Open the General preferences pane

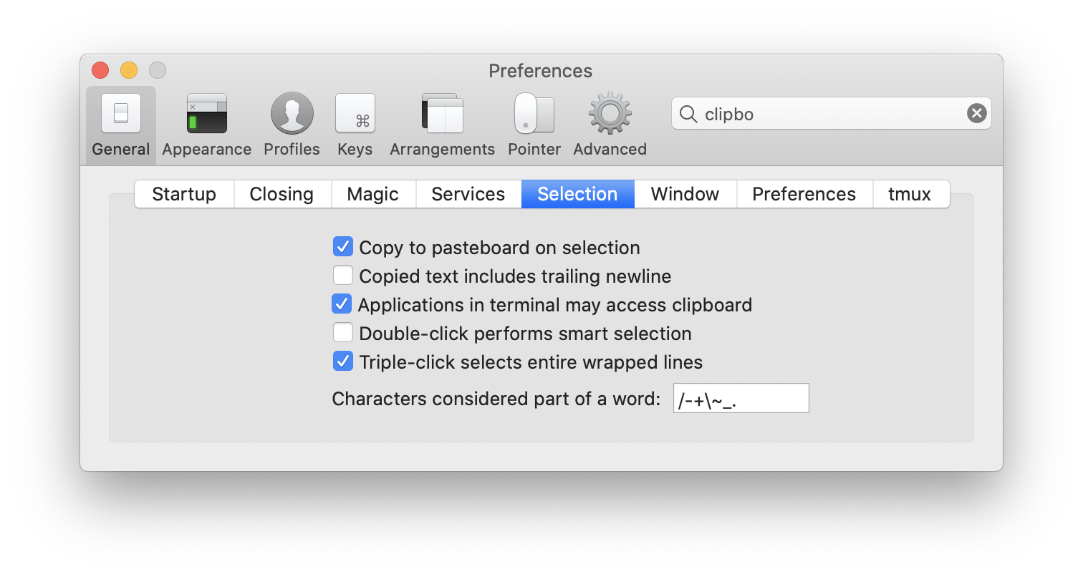120,125
